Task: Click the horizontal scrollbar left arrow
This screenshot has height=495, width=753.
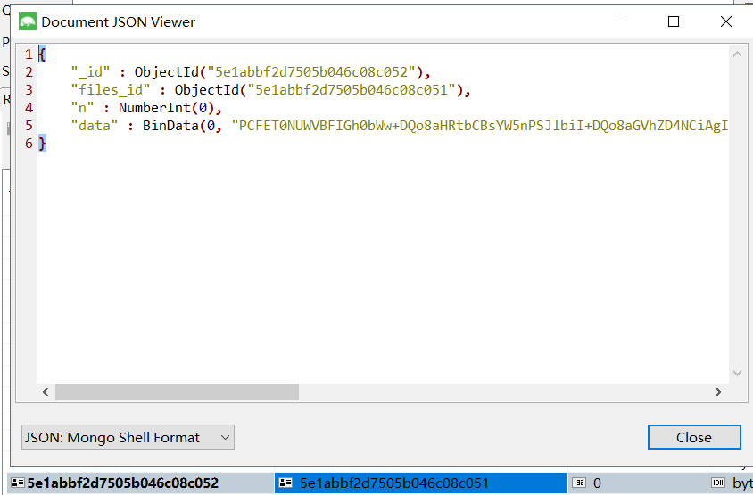Action: pyautogui.click(x=46, y=392)
